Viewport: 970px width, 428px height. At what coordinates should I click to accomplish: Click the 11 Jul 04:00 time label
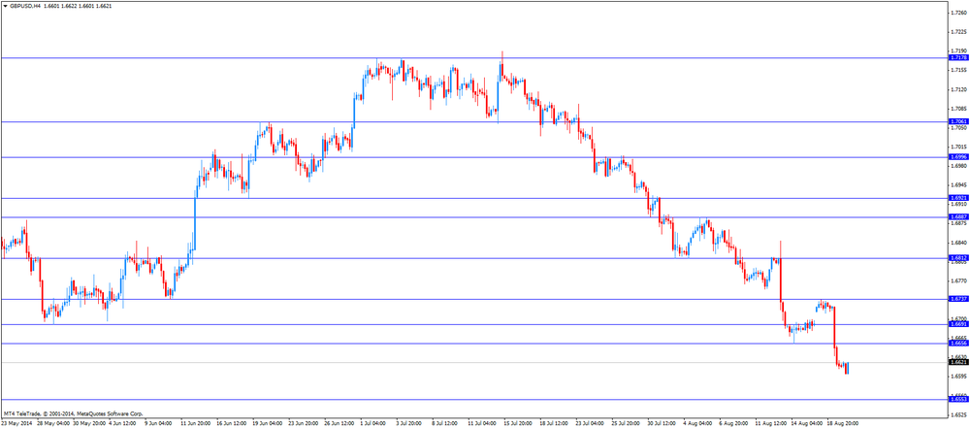point(484,424)
